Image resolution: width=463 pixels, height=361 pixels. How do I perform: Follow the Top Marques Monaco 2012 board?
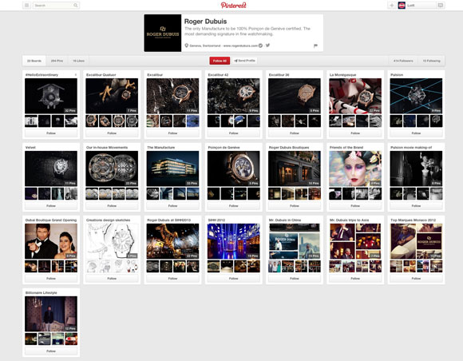click(x=416, y=279)
